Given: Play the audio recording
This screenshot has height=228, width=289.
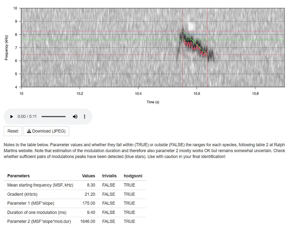Looking at the screenshot, I should pyautogui.click(x=12, y=117).
